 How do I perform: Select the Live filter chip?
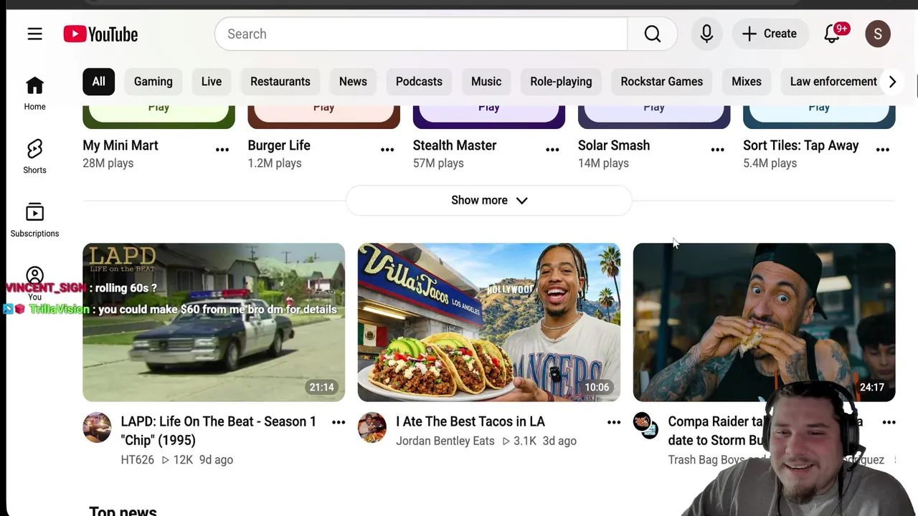212,82
